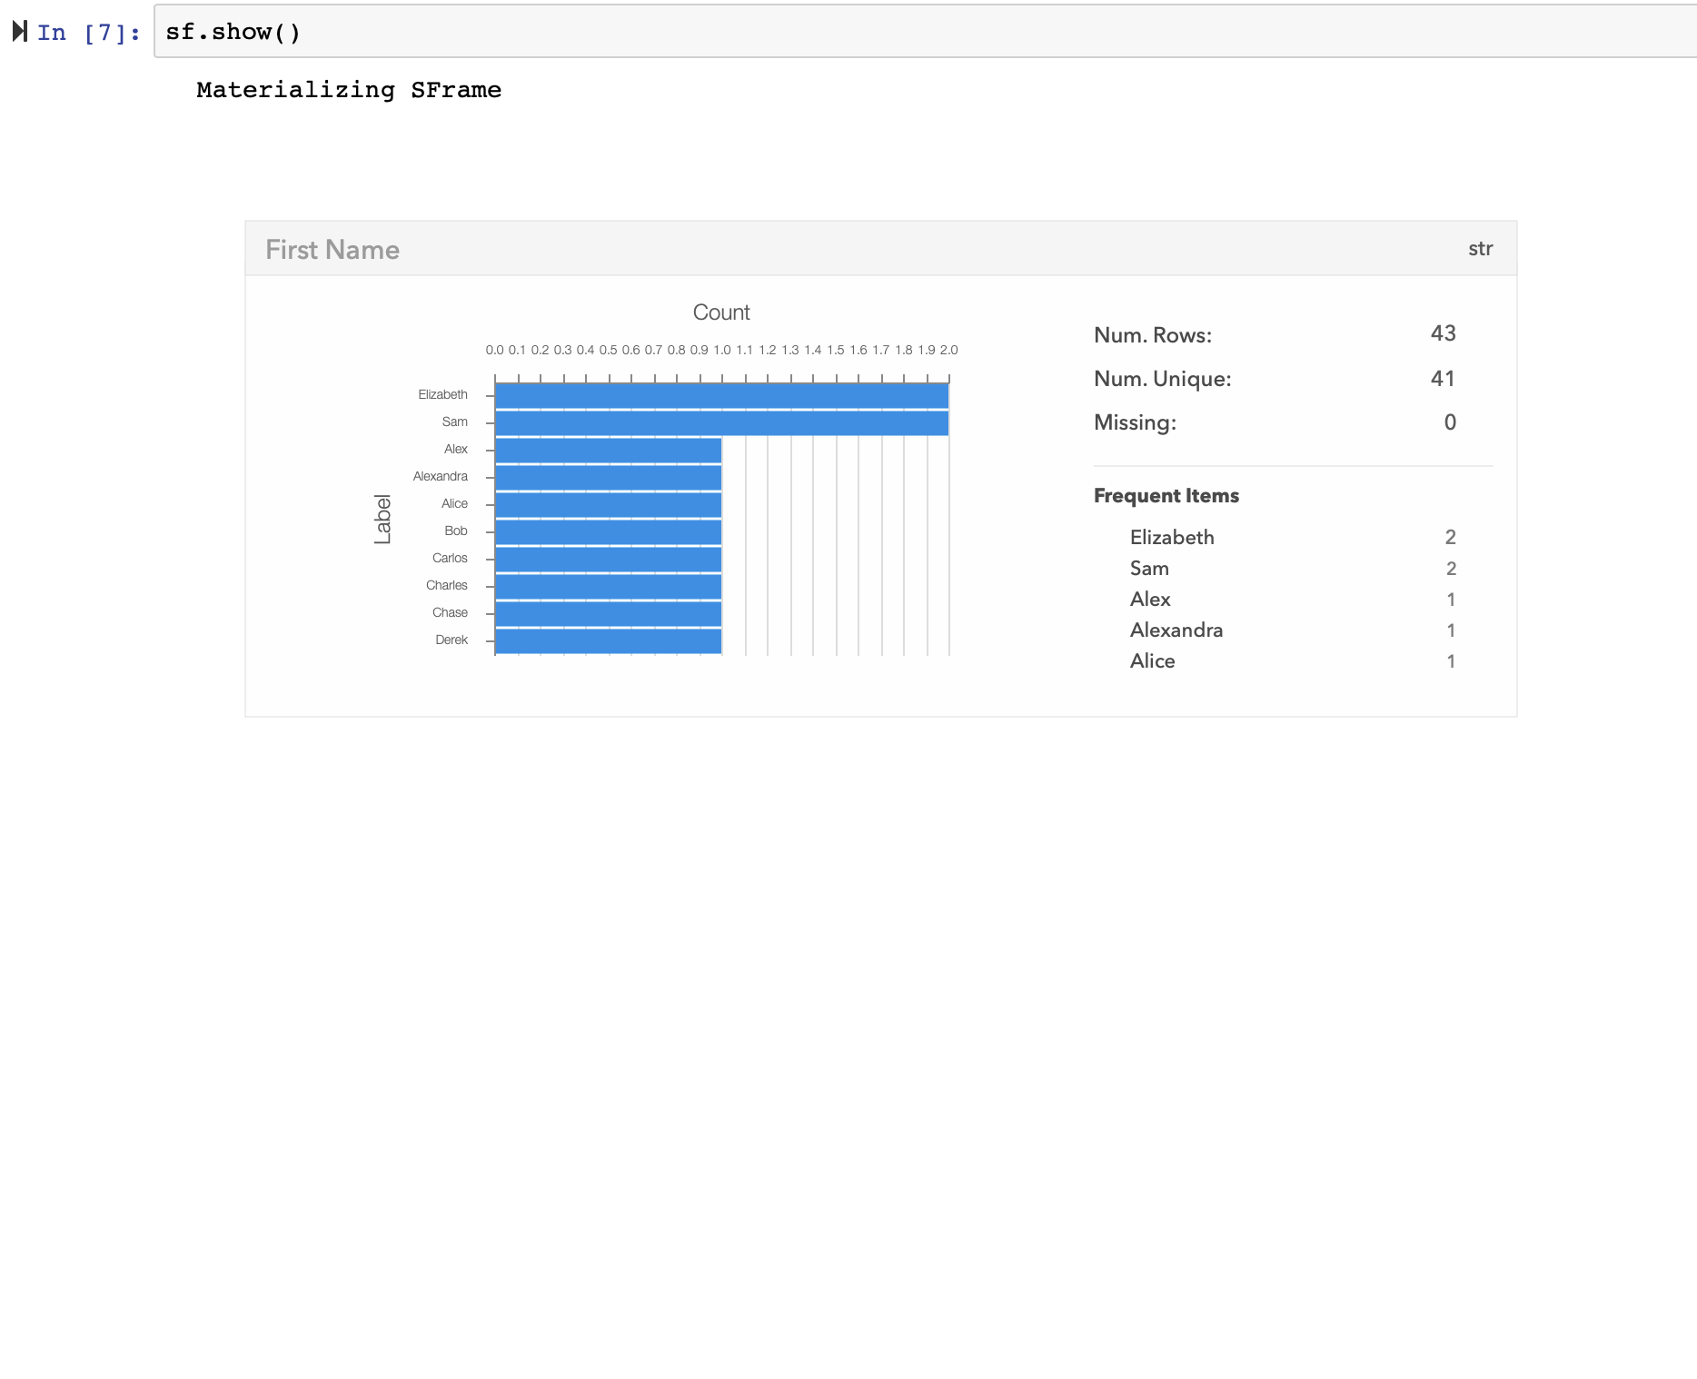Click the 'Derek' label on the y-axis
Screen dimensions: 1697x1379
tap(452, 640)
